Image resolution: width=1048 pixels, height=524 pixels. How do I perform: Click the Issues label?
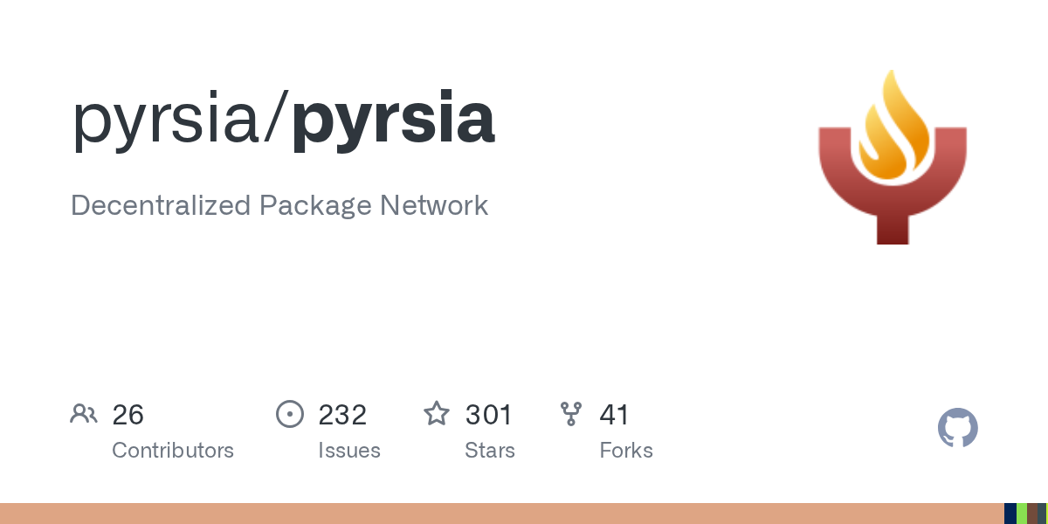349,451
